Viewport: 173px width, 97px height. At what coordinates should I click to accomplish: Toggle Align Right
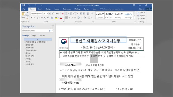pyautogui.click(x=72, y=18)
